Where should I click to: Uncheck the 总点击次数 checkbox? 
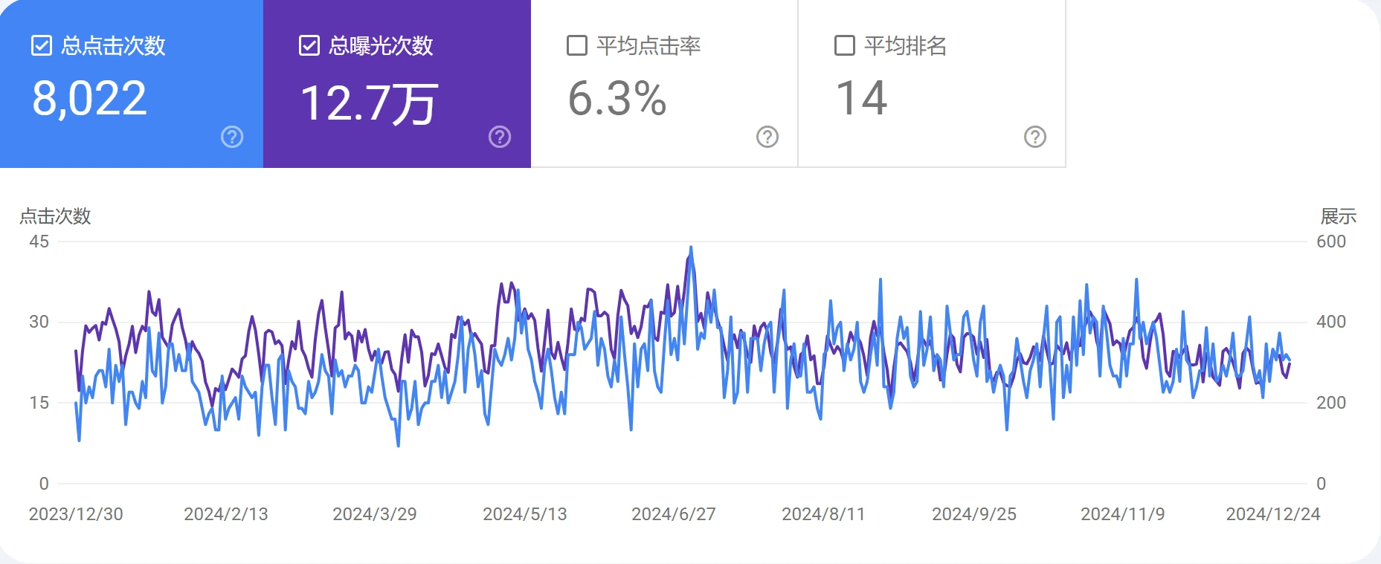[x=42, y=46]
